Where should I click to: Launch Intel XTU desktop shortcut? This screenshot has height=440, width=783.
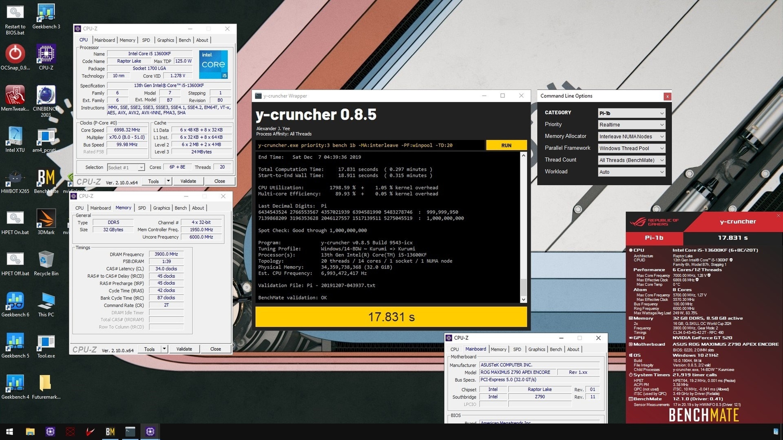pyautogui.click(x=15, y=139)
